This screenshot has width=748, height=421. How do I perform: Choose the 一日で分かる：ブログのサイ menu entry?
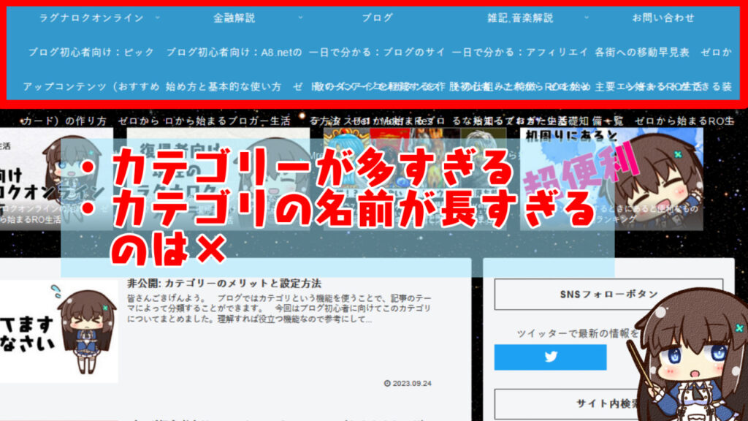[x=377, y=53]
